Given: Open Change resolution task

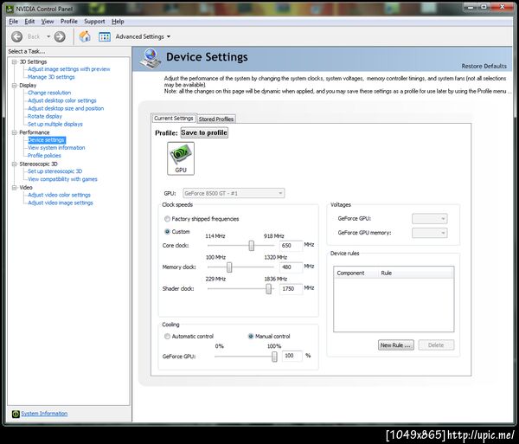Looking at the screenshot, I should (49, 93).
